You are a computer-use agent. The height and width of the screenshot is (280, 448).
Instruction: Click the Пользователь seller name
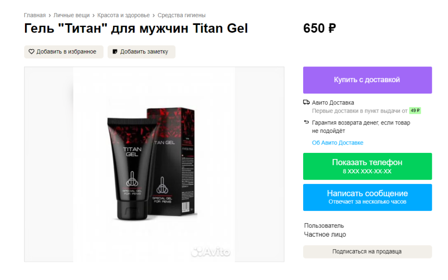pos(324,225)
